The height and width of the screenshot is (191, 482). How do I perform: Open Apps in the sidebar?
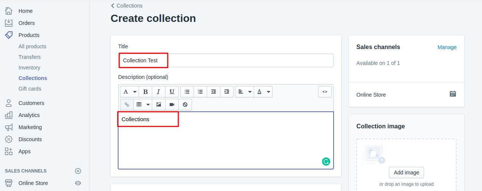coord(25,151)
